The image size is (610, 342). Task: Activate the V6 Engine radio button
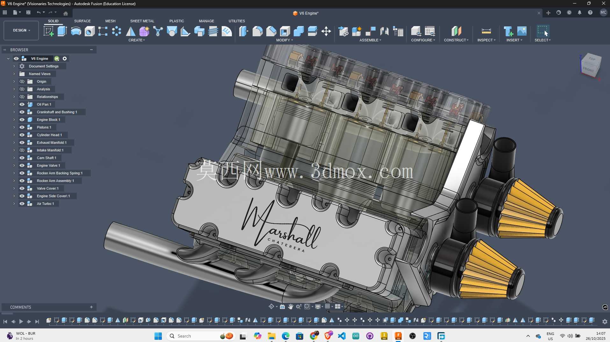point(65,59)
